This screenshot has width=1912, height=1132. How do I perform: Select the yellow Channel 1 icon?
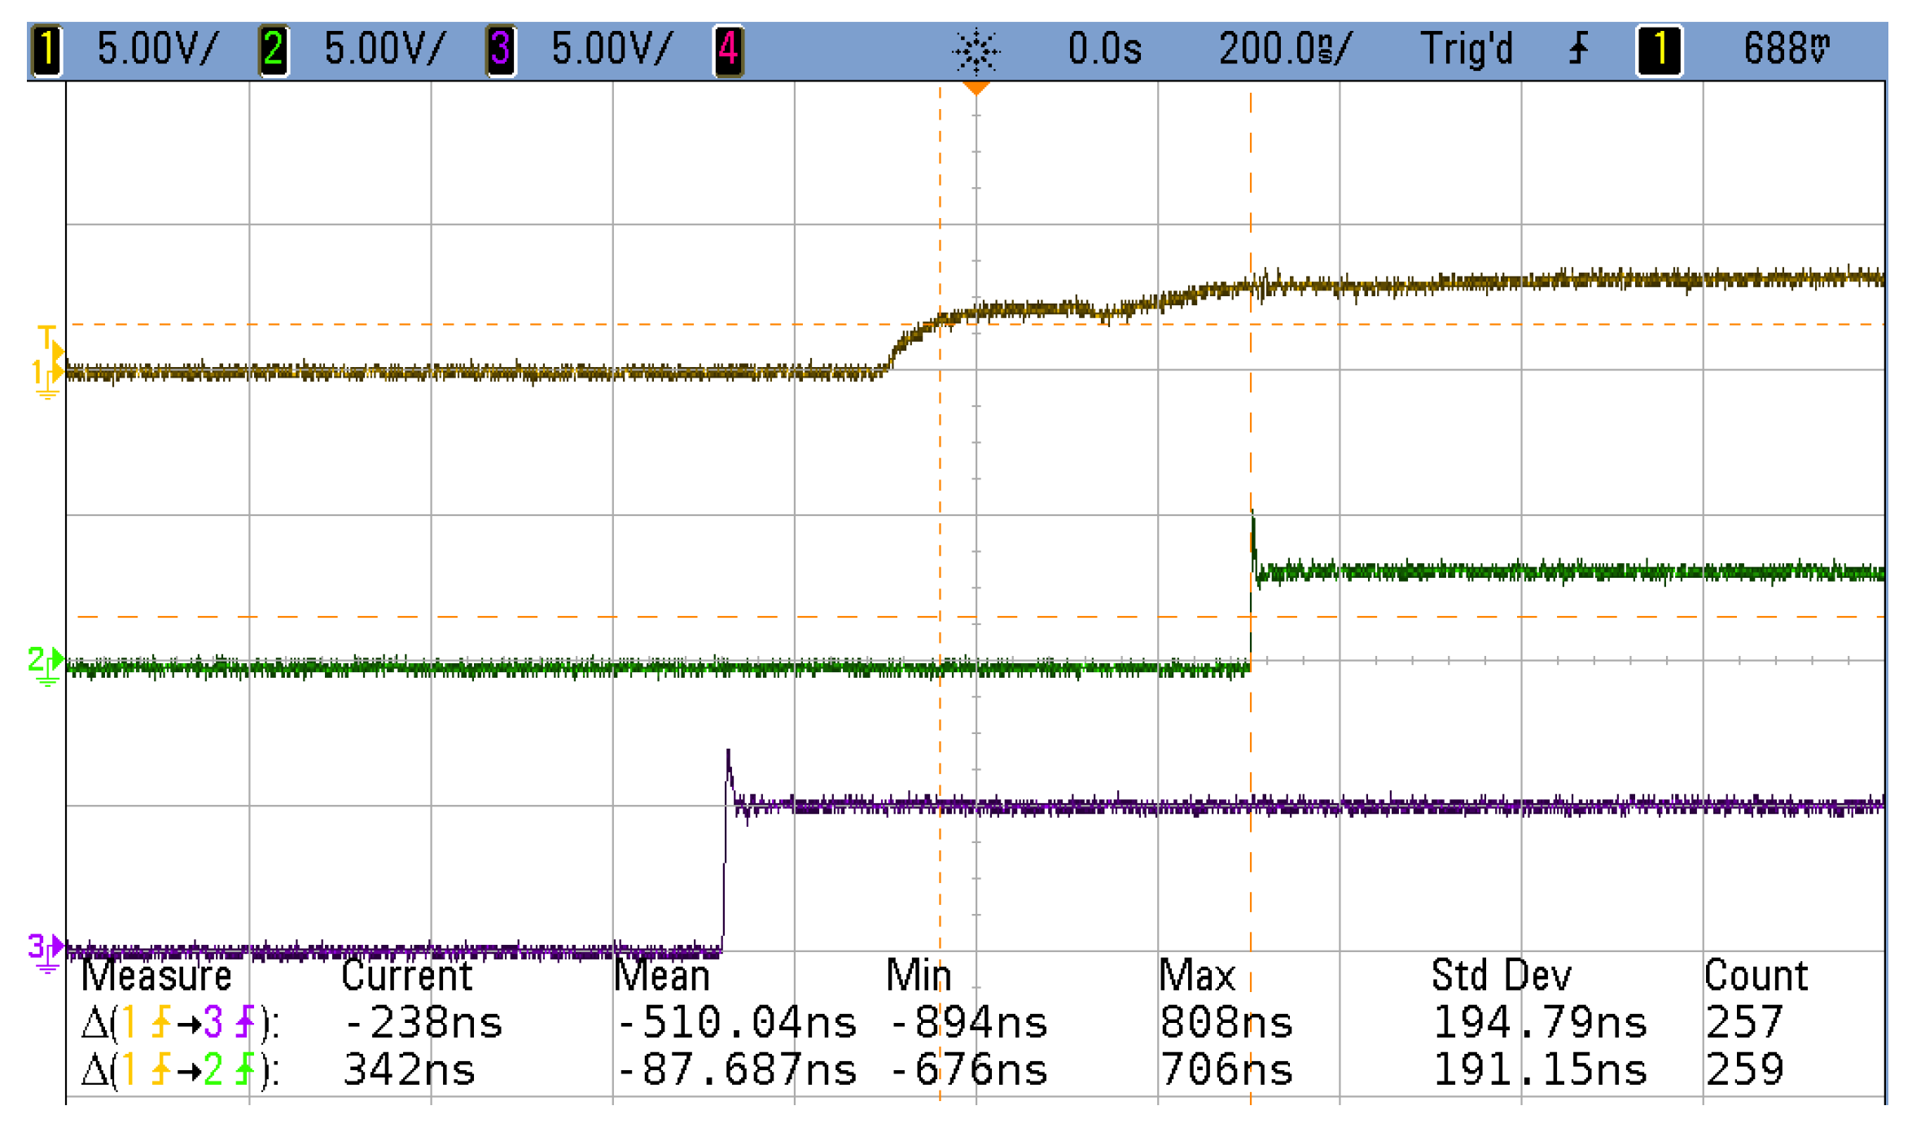pyautogui.click(x=46, y=49)
